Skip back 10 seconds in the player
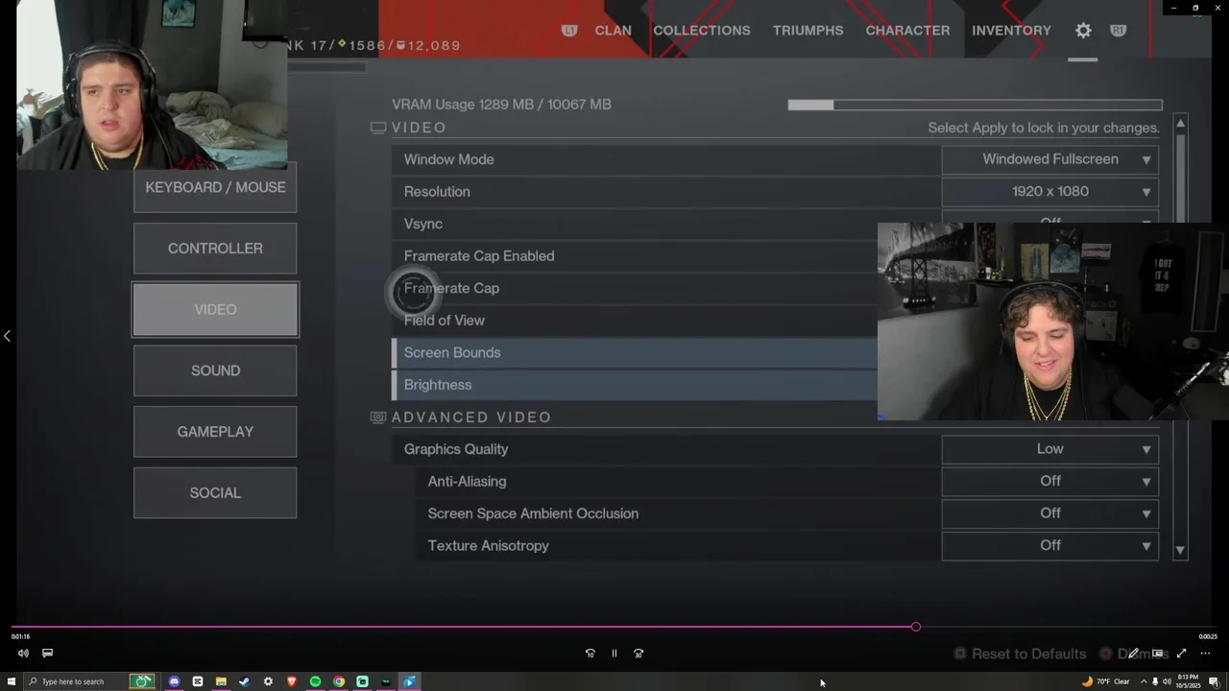The width and height of the screenshot is (1229, 691). pos(590,654)
